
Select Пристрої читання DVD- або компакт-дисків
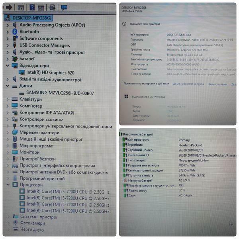click(64, 172)
